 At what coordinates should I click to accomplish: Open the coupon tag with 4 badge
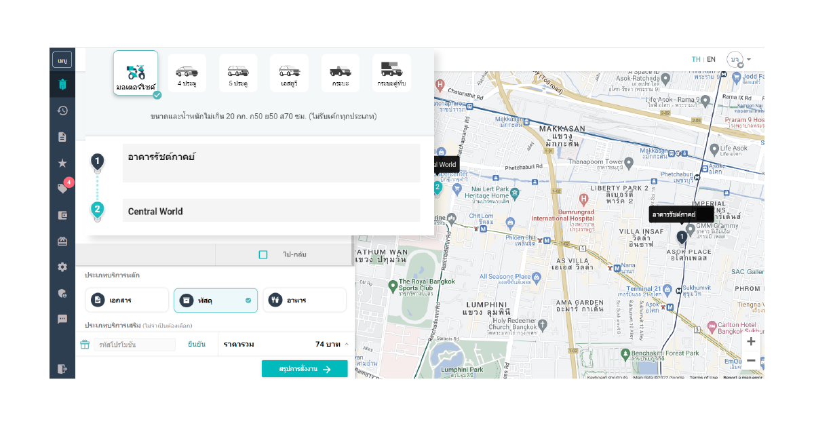[x=63, y=189]
